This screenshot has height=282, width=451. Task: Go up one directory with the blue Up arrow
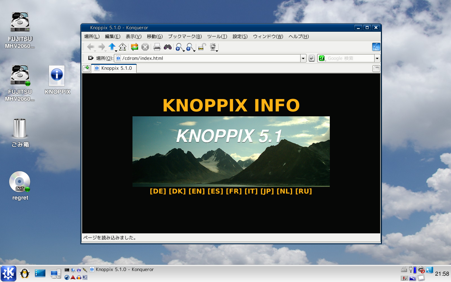pyautogui.click(x=112, y=47)
